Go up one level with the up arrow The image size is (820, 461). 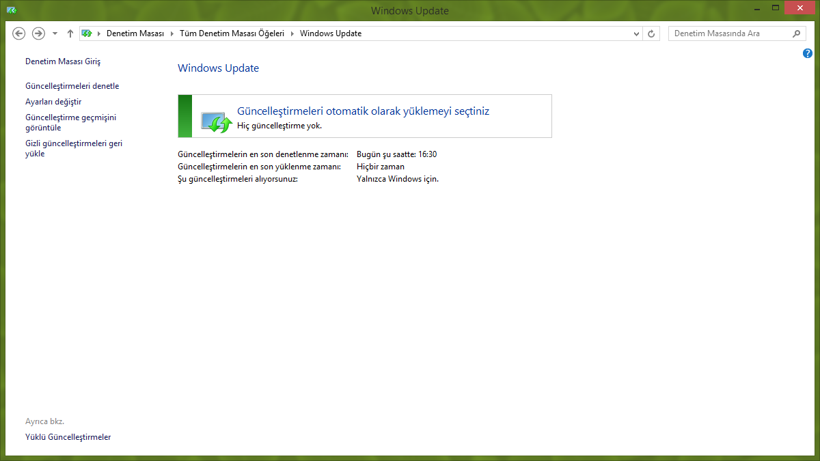(70, 33)
